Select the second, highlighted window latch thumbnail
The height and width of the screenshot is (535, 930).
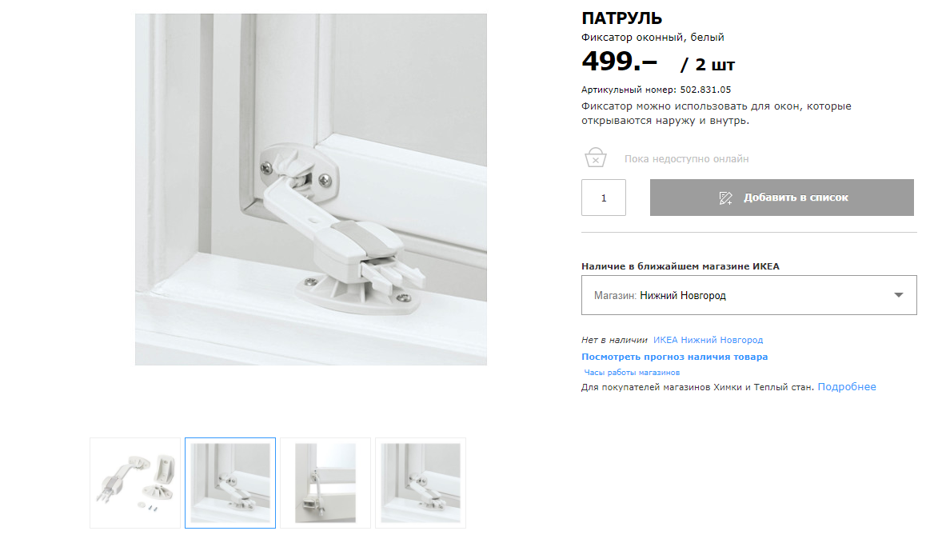coord(230,483)
